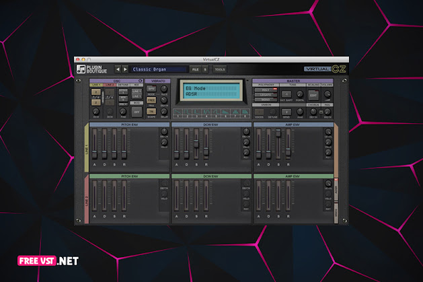Open the upper MIX LINE 1 selector
Screen dimensions: 423x282
(x=137, y=92)
